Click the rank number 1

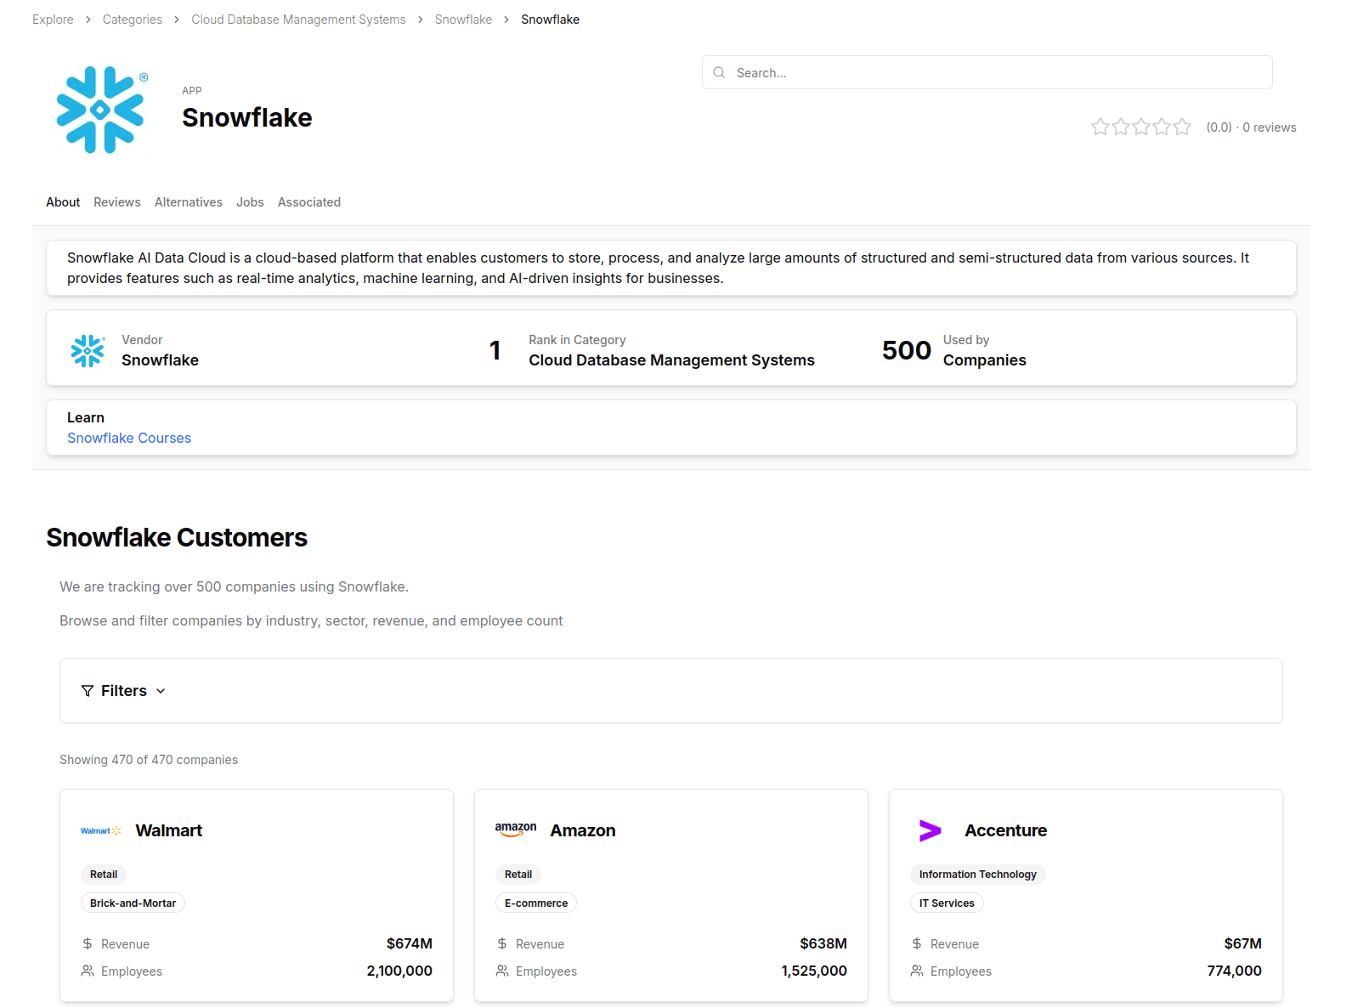point(495,350)
